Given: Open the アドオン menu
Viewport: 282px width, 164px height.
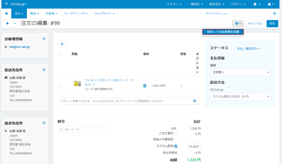Looking at the screenshot, I should point(174,4).
